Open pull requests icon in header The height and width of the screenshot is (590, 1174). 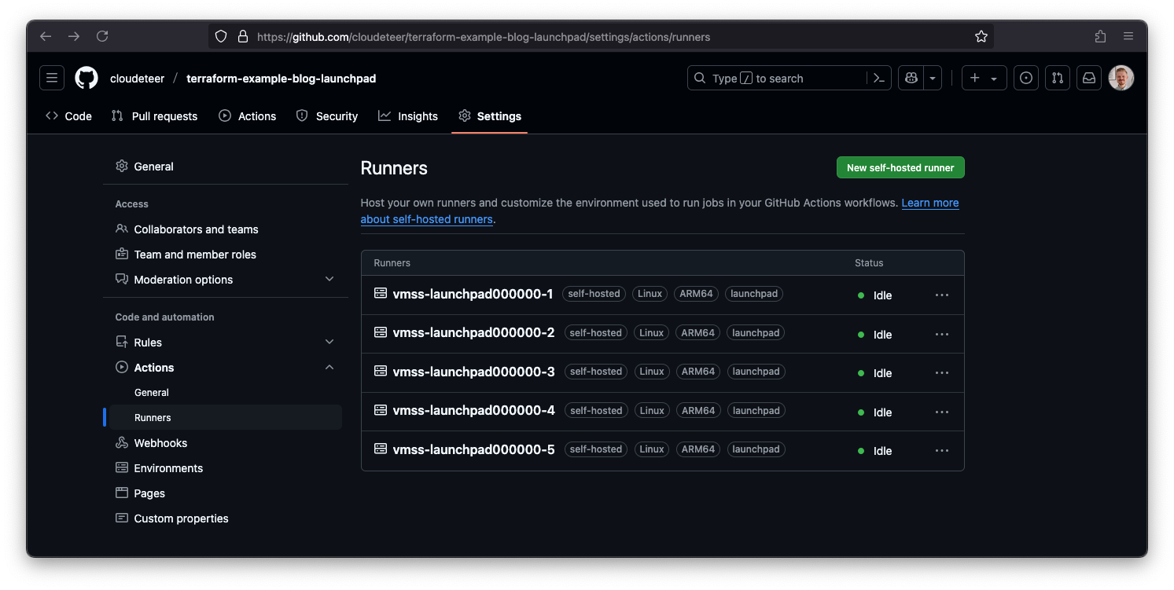[x=1058, y=78]
